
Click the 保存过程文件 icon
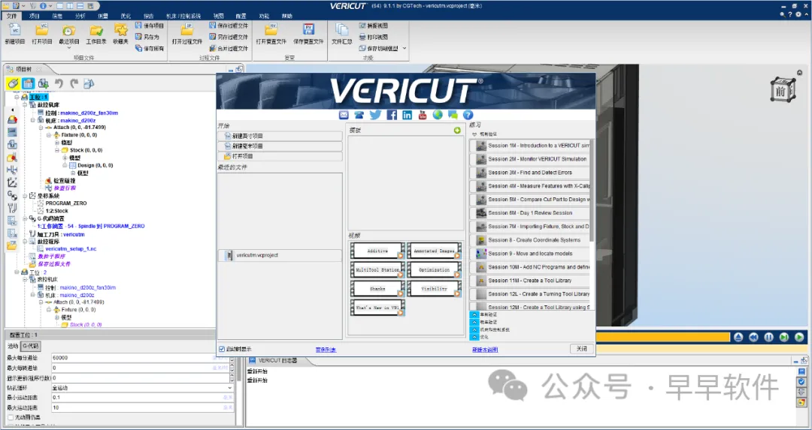(x=212, y=26)
